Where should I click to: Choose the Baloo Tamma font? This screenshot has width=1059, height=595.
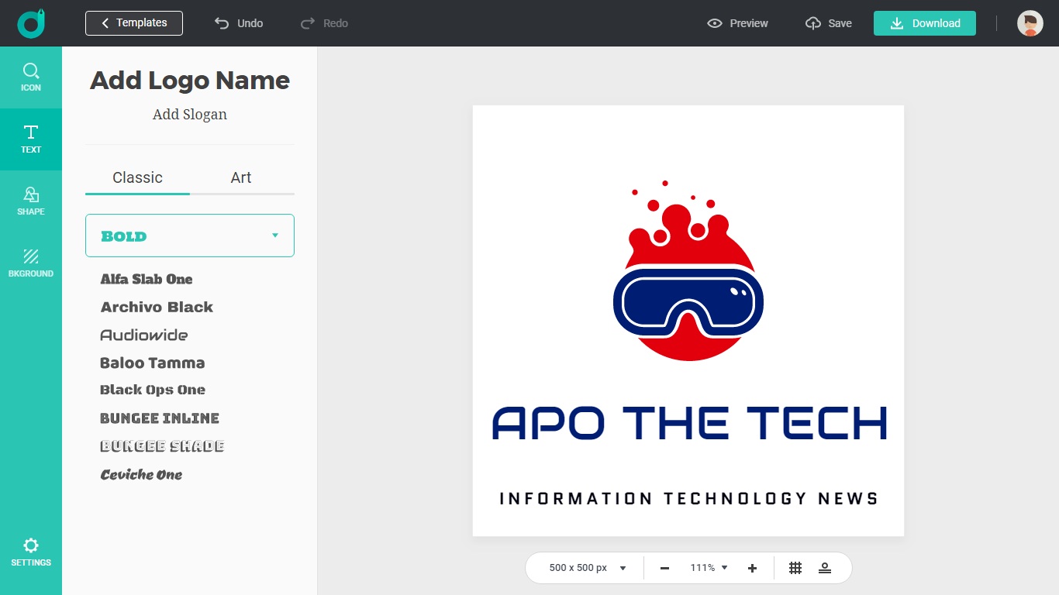[x=153, y=363]
